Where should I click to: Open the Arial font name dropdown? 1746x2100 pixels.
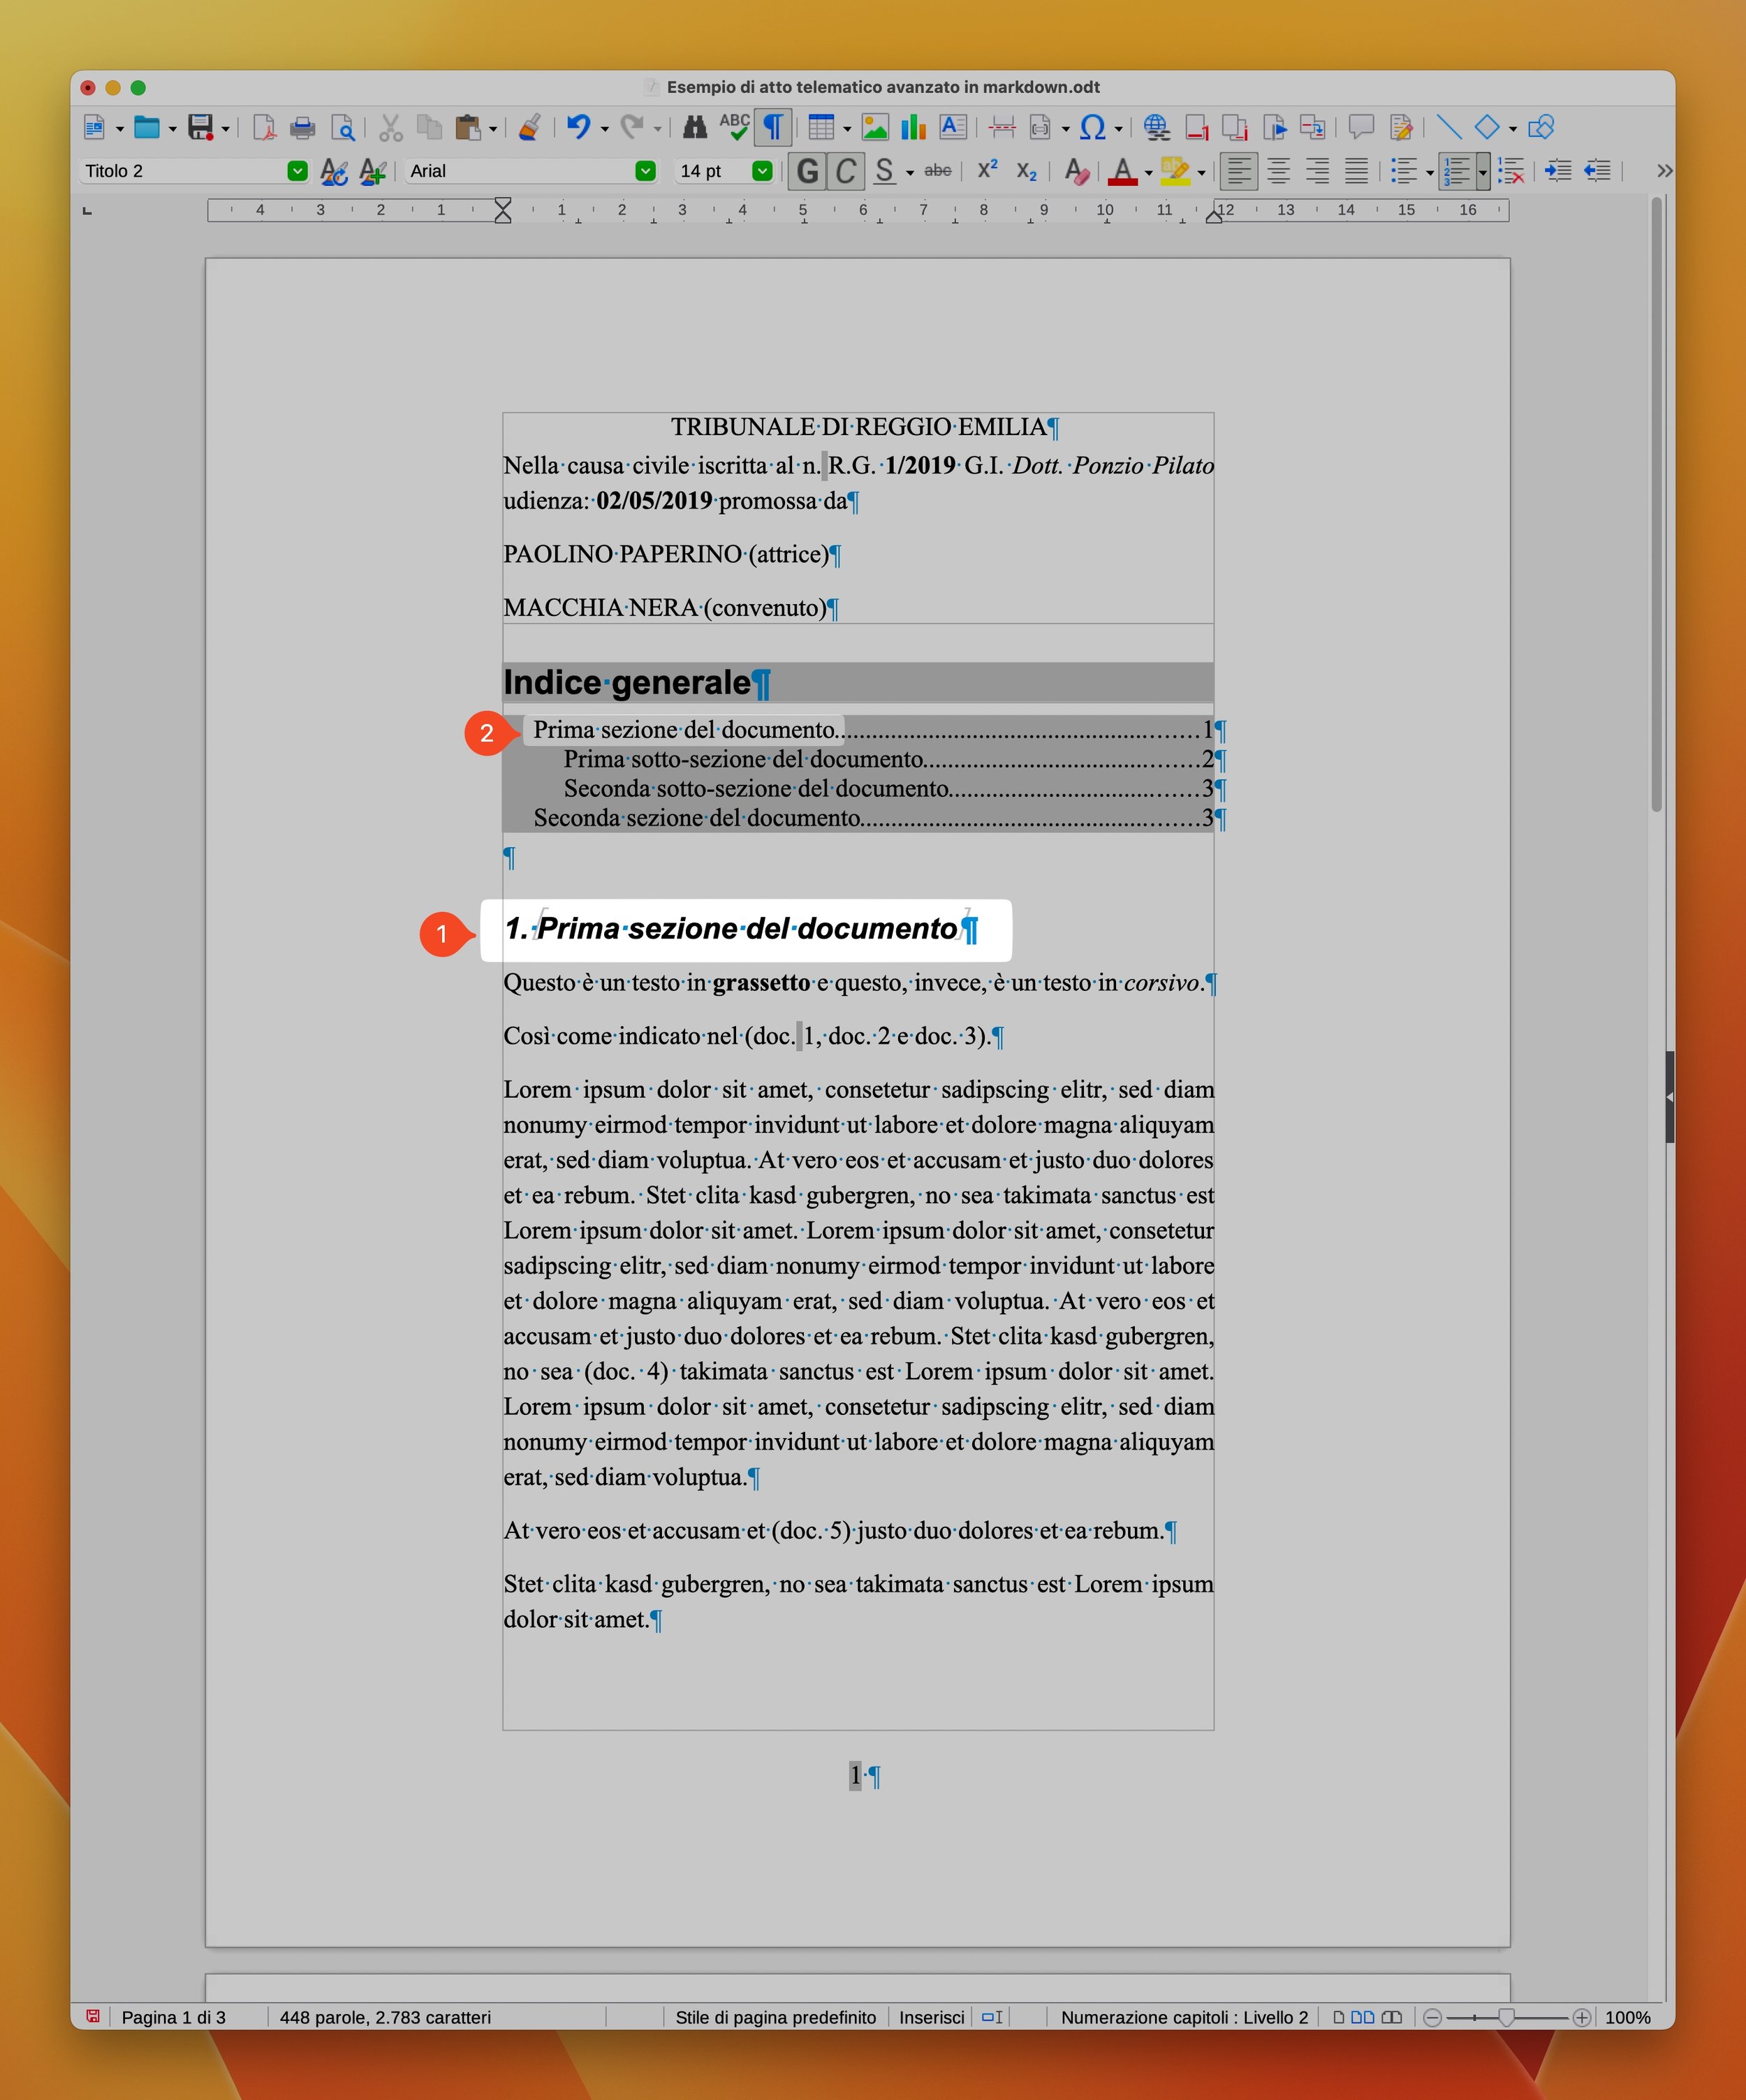click(646, 171)
